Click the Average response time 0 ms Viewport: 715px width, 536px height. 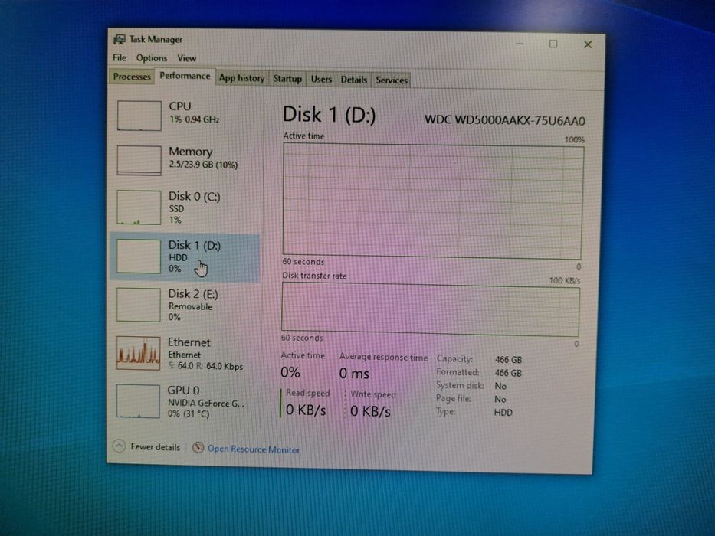[x=354, y=374]
